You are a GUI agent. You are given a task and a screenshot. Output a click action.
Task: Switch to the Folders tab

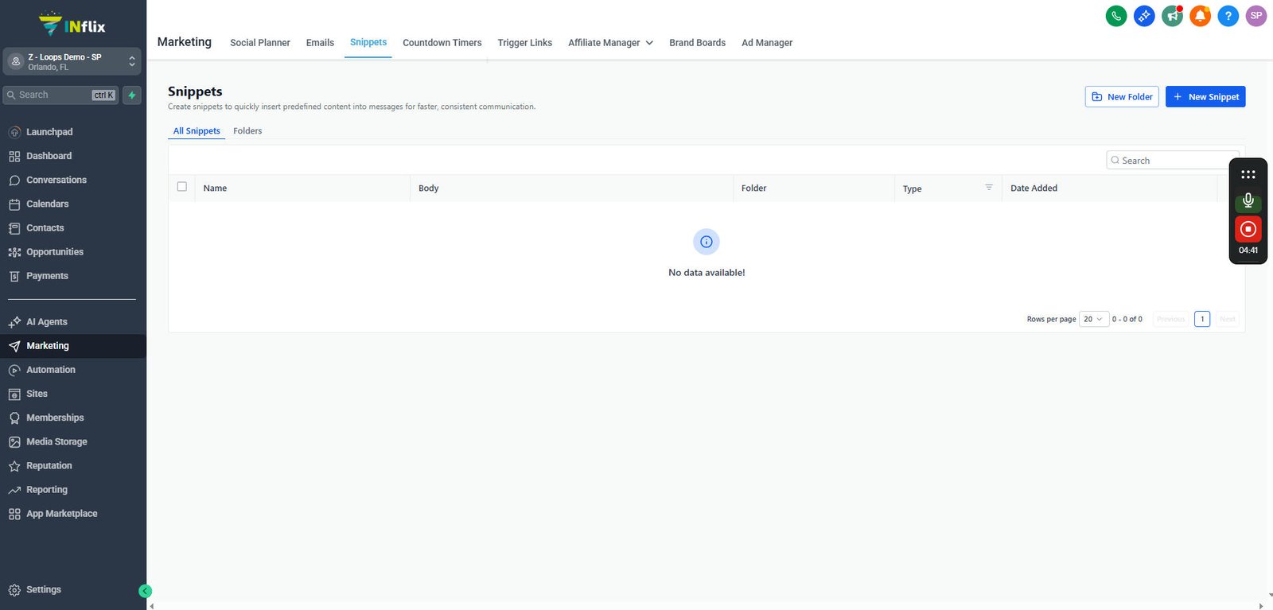[247, 131]
